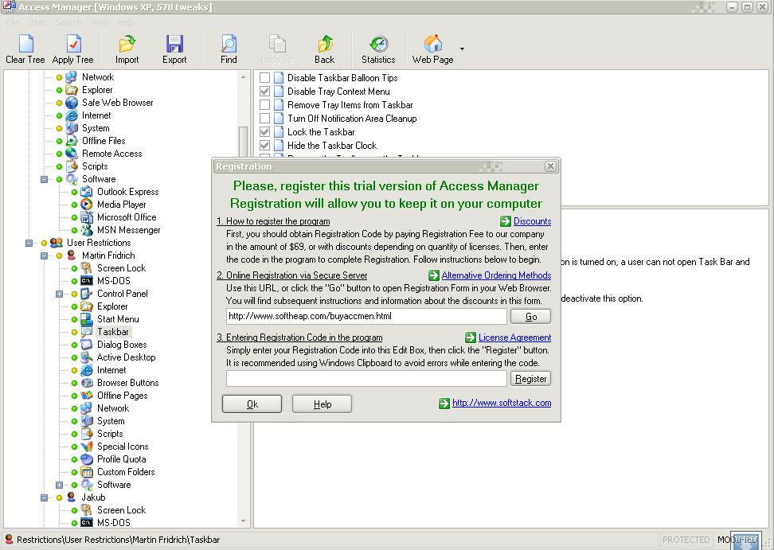Open the Item menu
The image size is (774, 550).
coord(37,22)
